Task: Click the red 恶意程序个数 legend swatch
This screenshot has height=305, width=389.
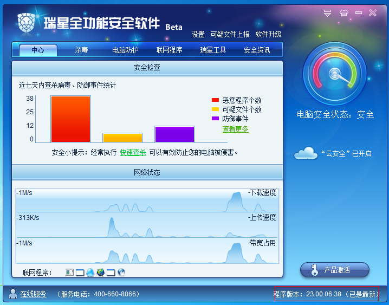Action: (215, 100)
